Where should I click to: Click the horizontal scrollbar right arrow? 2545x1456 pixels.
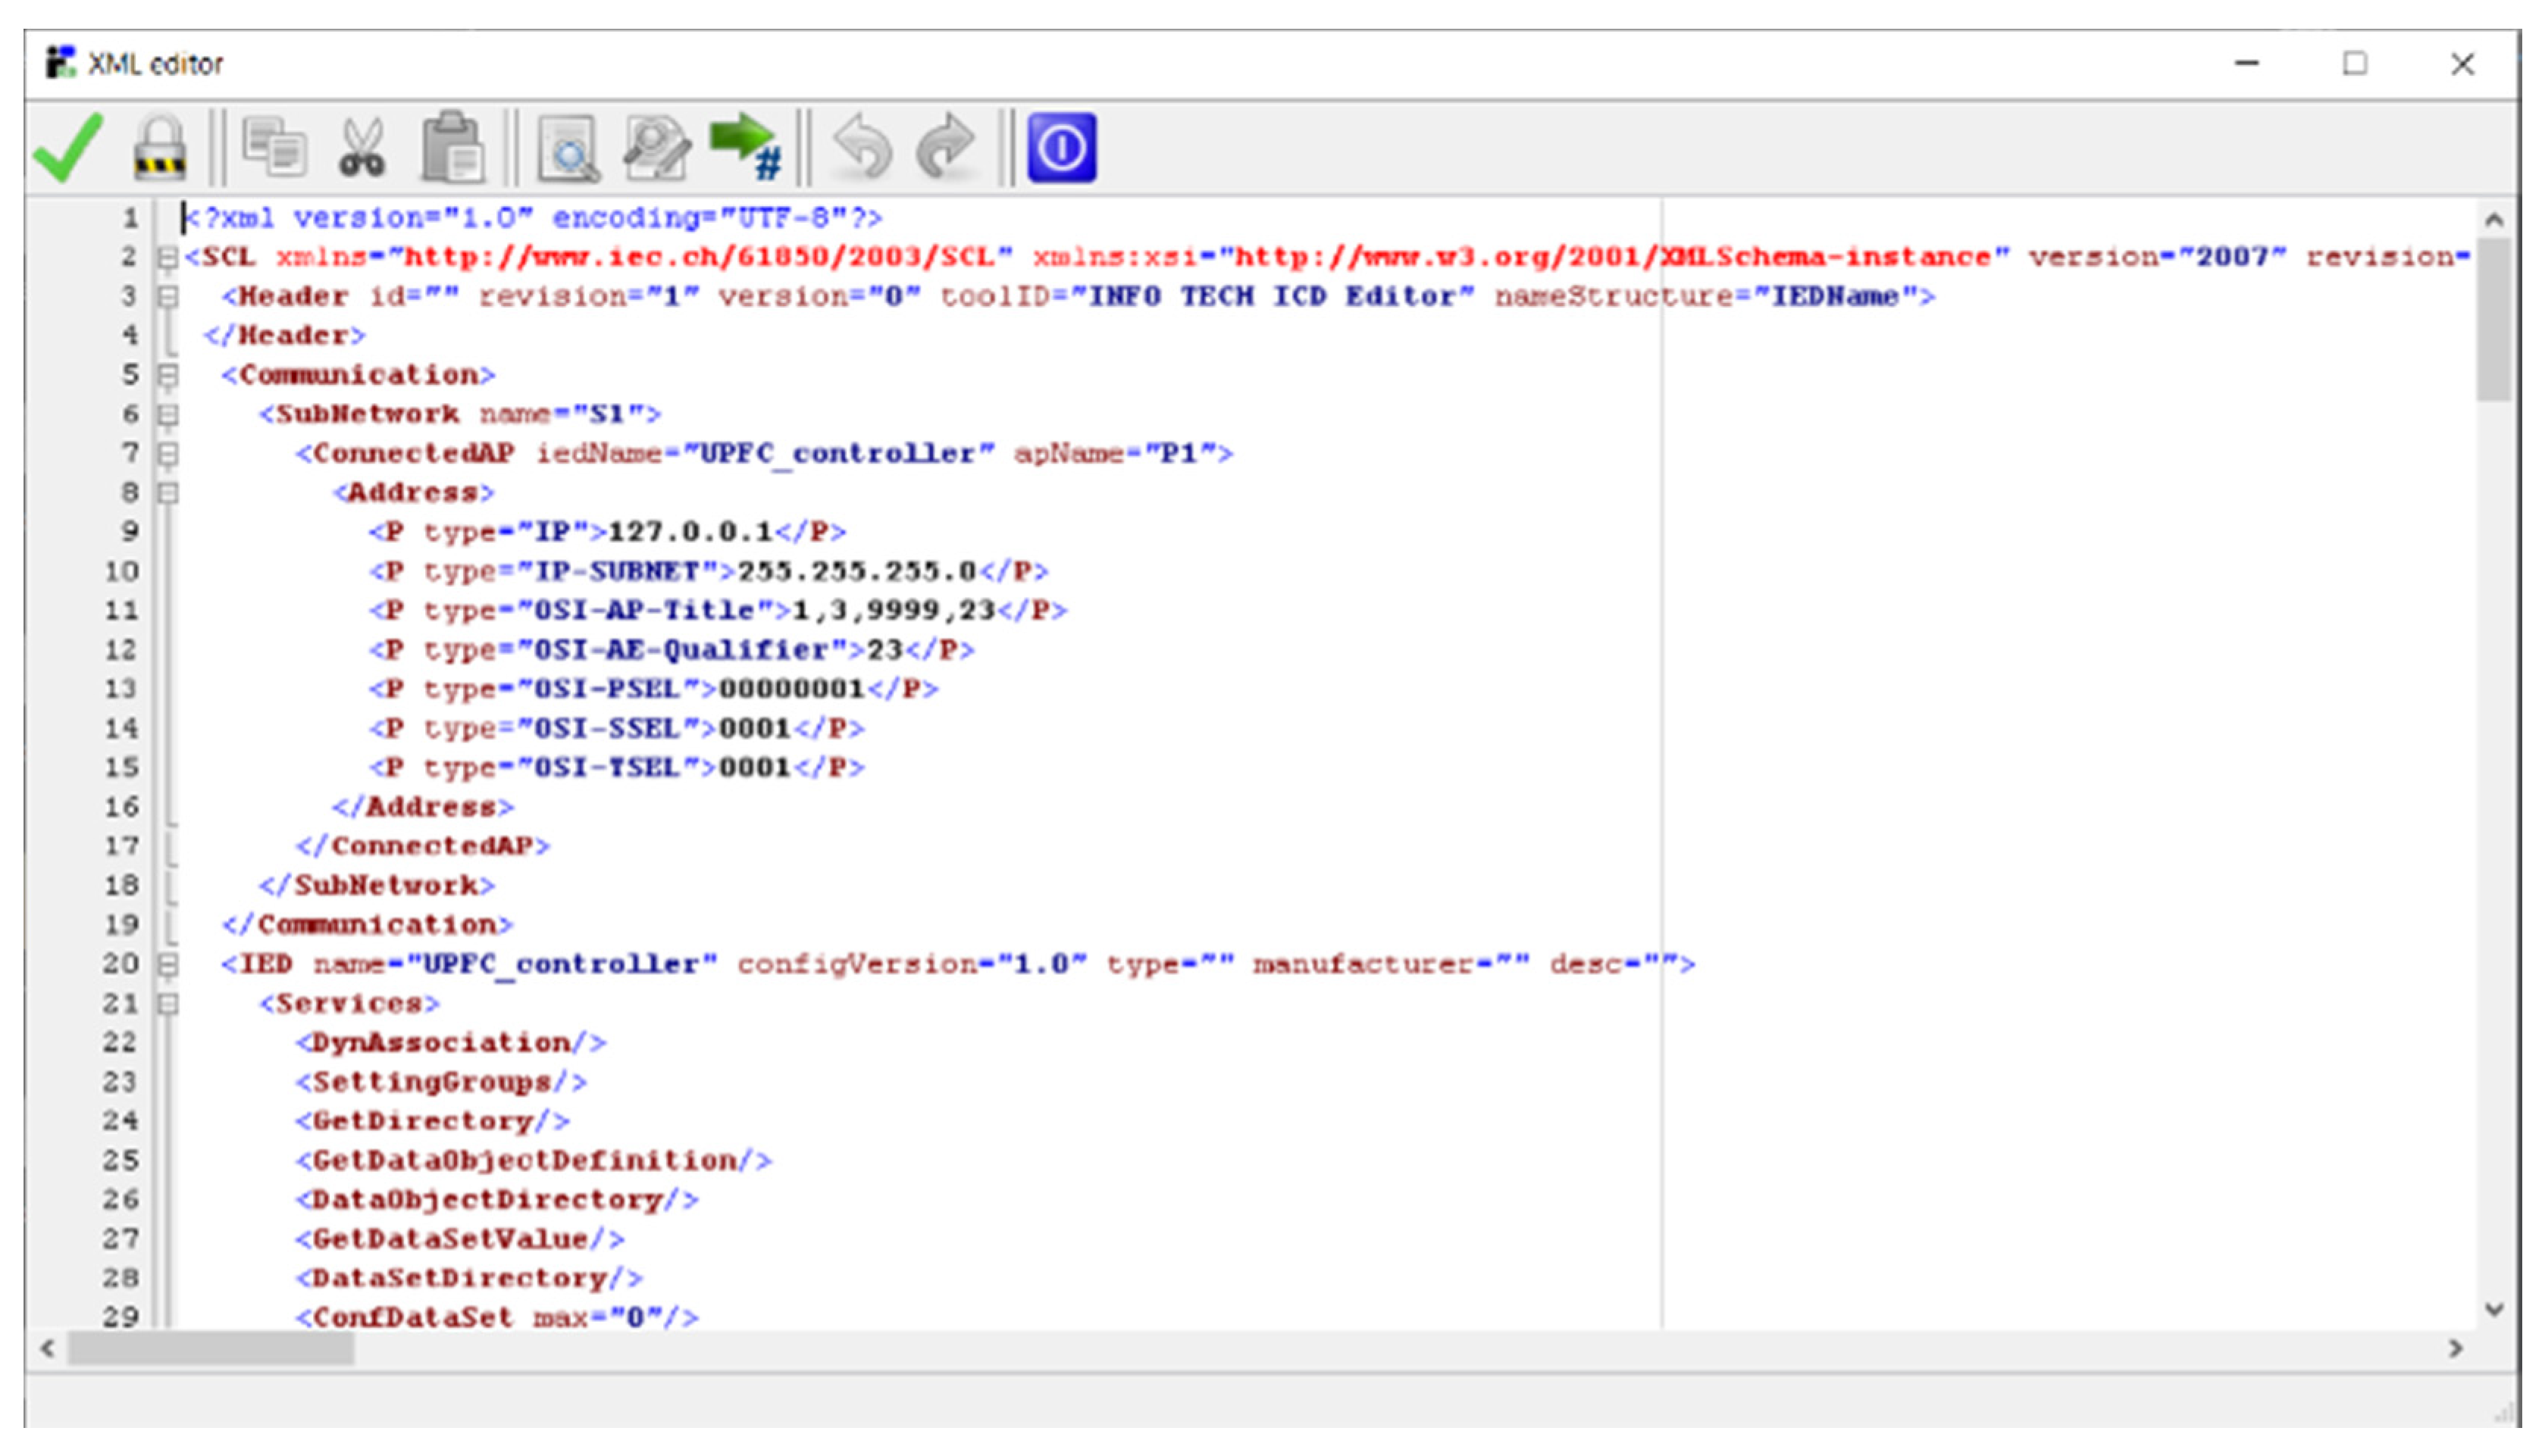pyautogui.click(x=2456, y=1348)
